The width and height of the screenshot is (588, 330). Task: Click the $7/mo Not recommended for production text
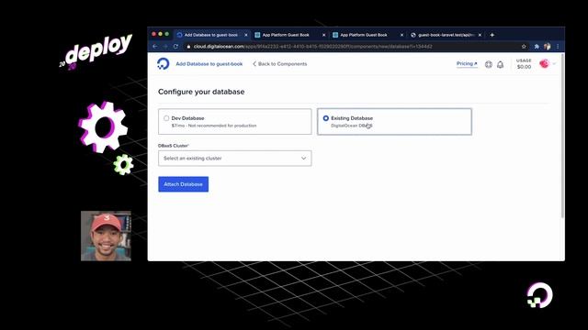click(214, 126)
